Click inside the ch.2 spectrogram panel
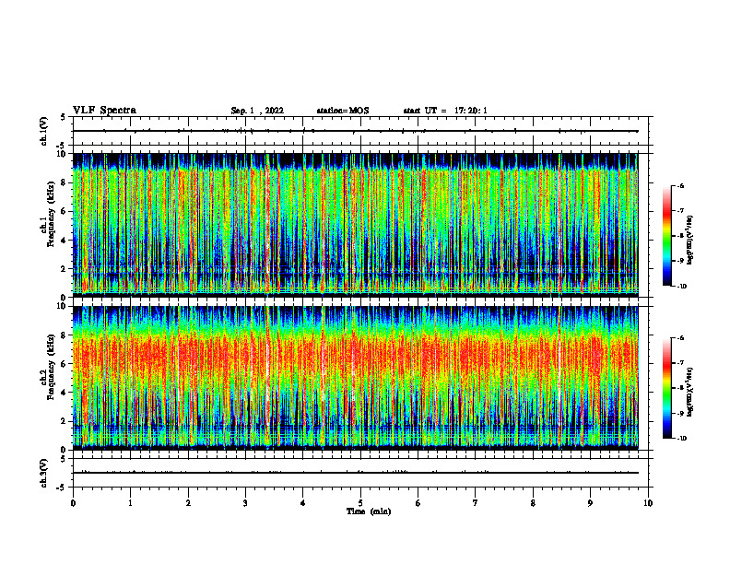This screenshot has width=730, height=564. pyautogui.click(x=356, y=378)
